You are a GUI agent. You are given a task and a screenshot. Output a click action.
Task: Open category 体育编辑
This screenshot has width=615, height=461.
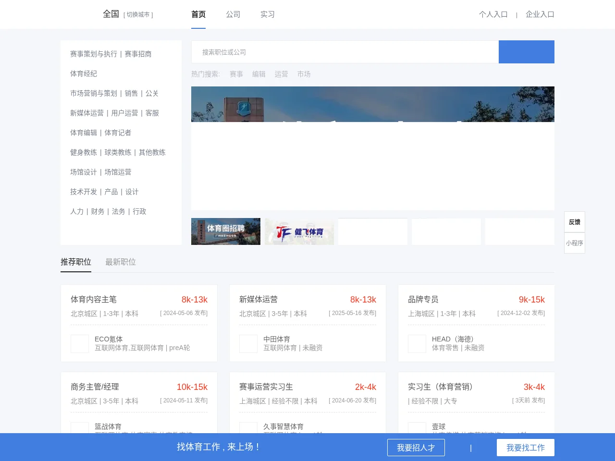(x=84, y=133)
